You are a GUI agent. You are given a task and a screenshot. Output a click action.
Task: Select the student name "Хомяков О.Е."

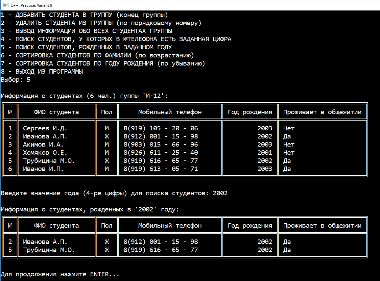pyautogui.click(x=45, y=153)
